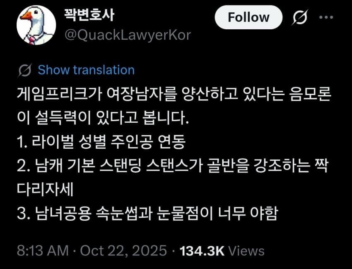Click the post's opening line about 게임프리크
352x269 pixels.
174,94
